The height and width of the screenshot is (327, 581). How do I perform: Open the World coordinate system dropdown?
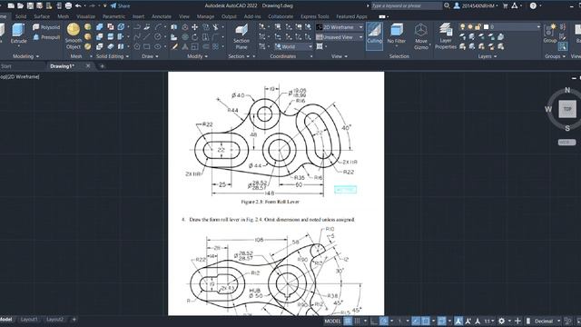(294, 46)
